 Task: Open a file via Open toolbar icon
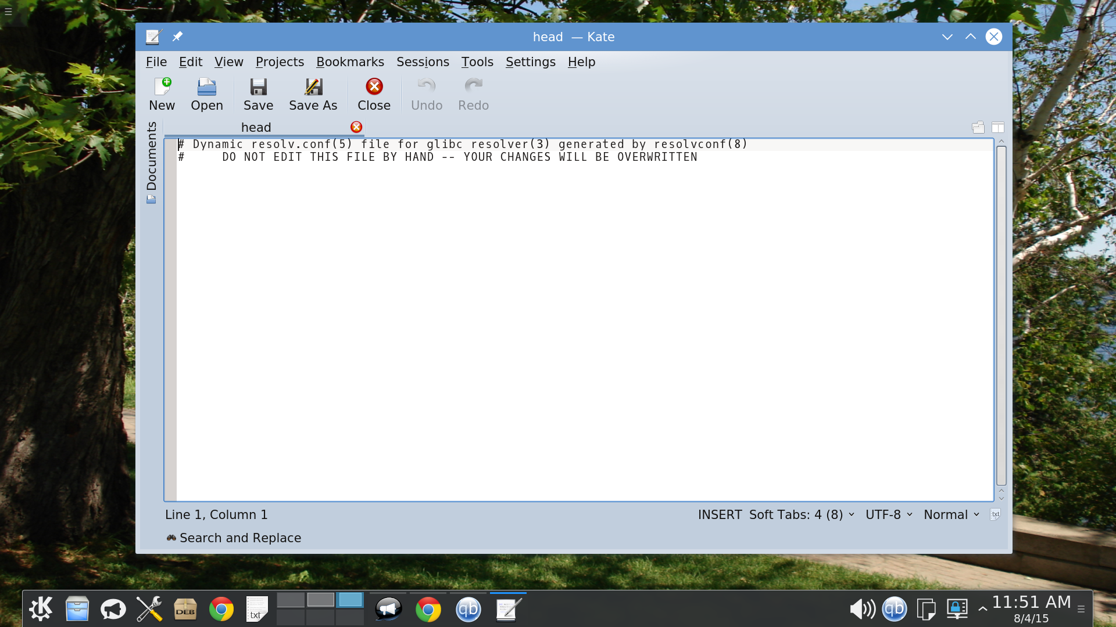pos(207,94)
